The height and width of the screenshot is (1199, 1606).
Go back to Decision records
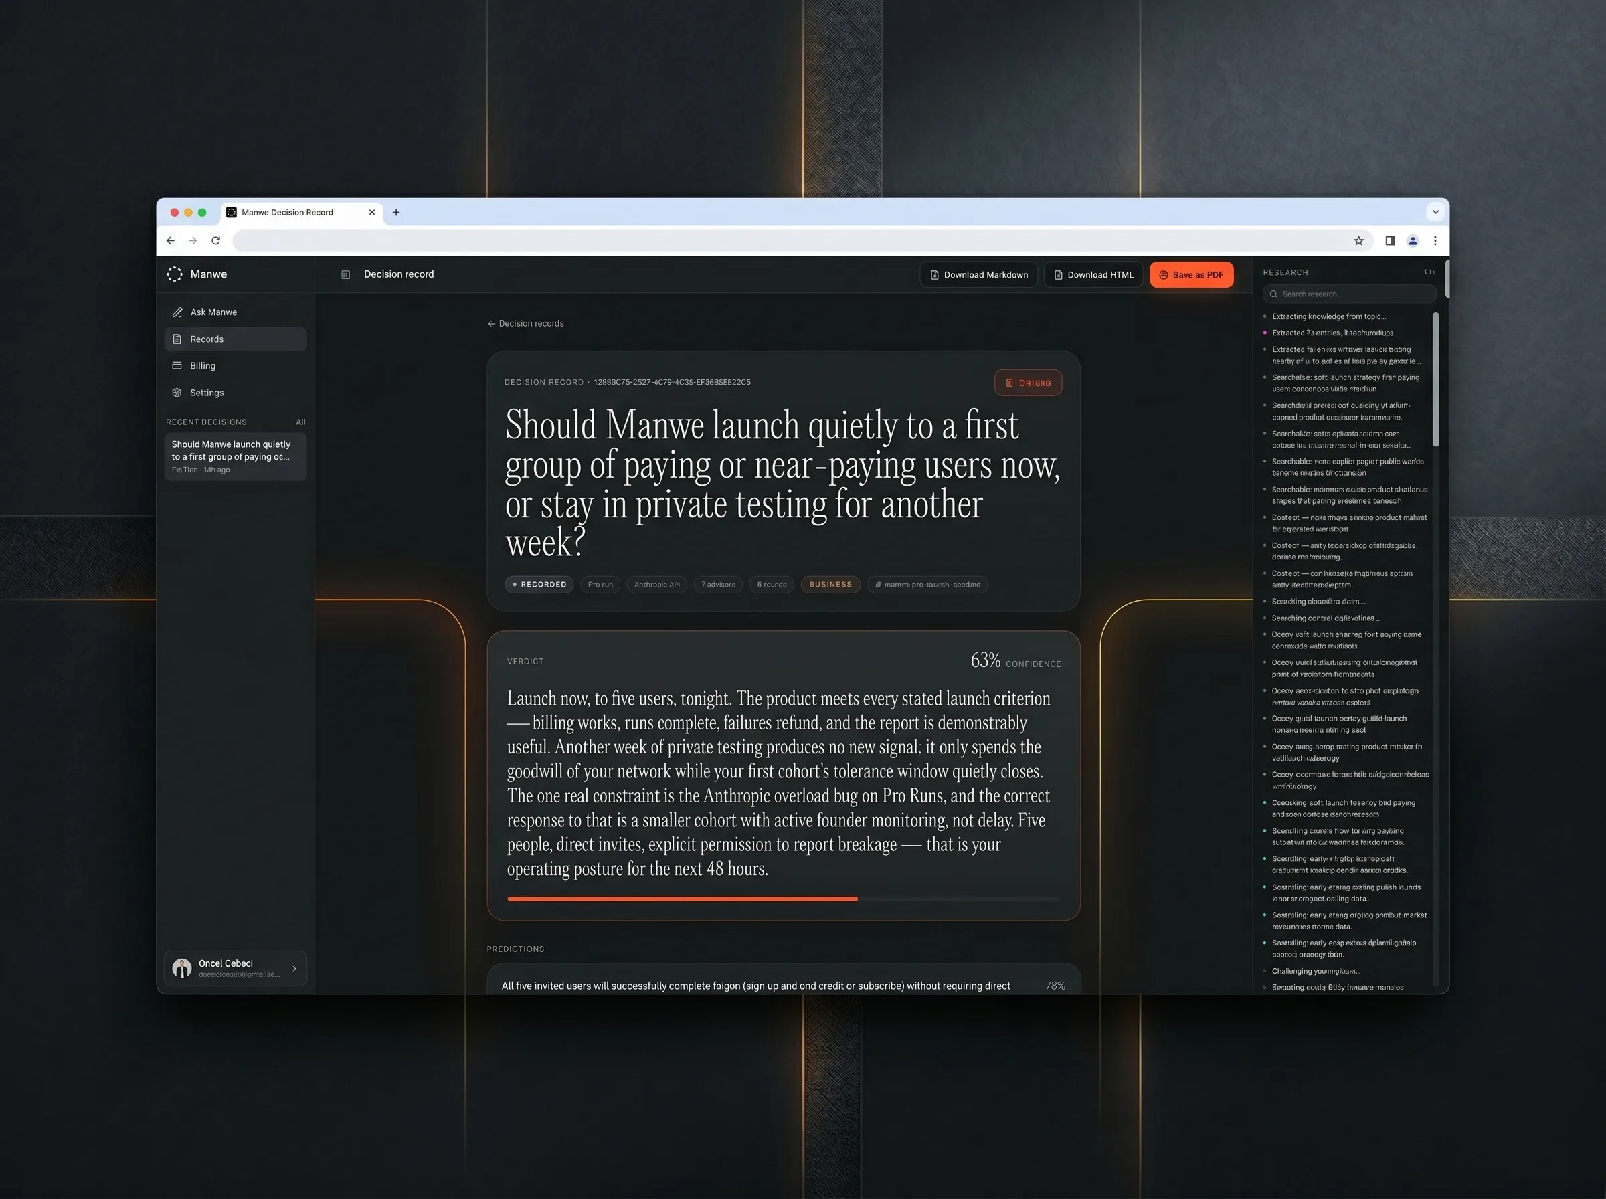(525, 323)
